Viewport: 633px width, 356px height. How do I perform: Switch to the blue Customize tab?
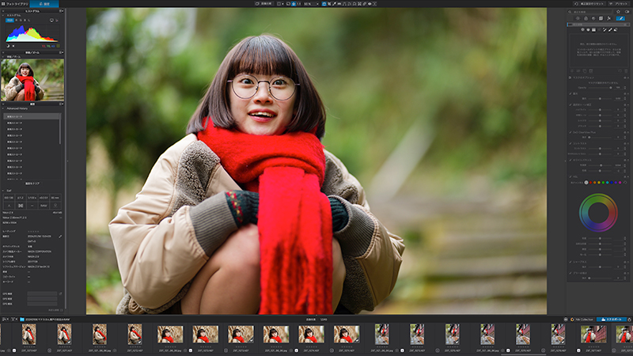44,4
